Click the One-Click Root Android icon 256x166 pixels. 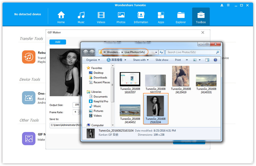pyautogui.click(x=29, y=98)
